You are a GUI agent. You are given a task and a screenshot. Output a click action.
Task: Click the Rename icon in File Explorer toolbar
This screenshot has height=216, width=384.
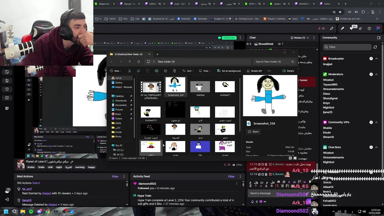click(x=156, y=71)
